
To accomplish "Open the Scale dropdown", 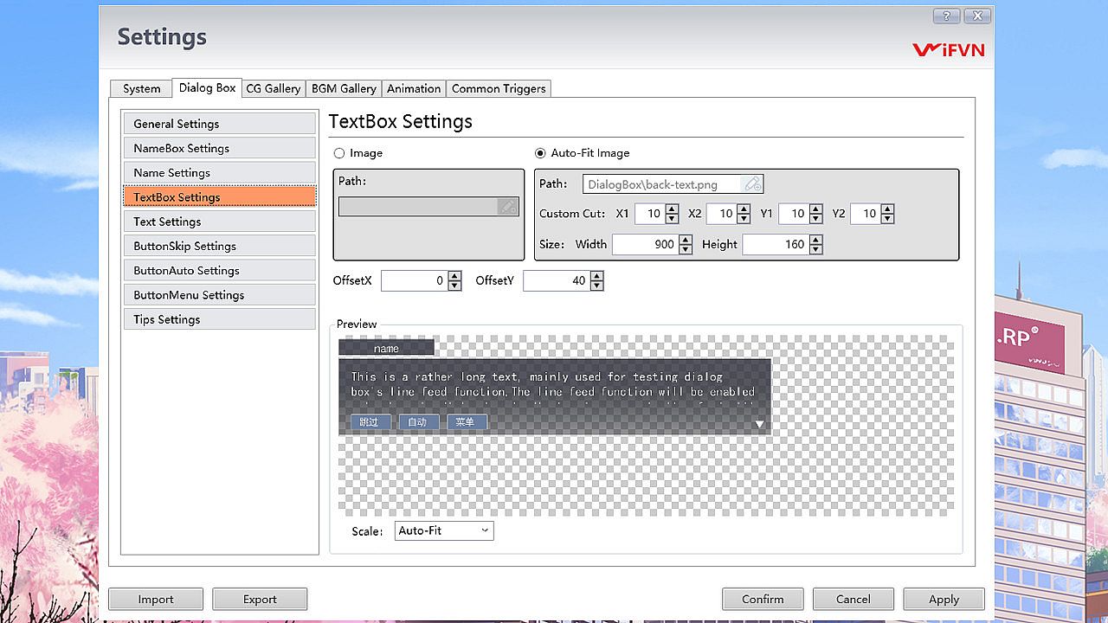I will (x=444, y=530).
